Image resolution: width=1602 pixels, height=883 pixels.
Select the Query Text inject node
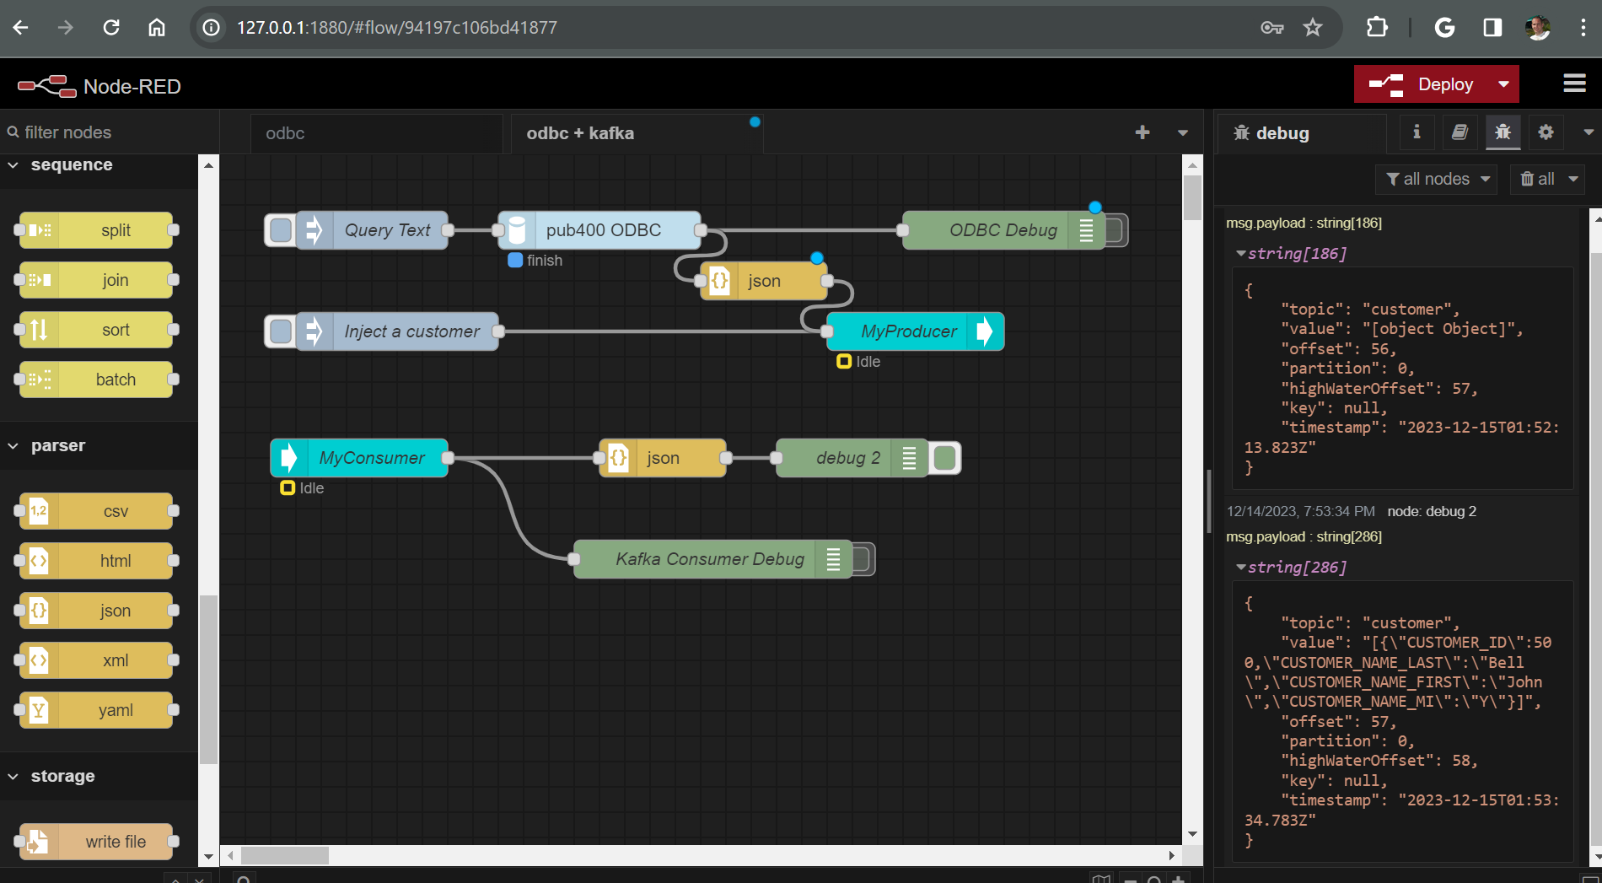tap(372, 230)
